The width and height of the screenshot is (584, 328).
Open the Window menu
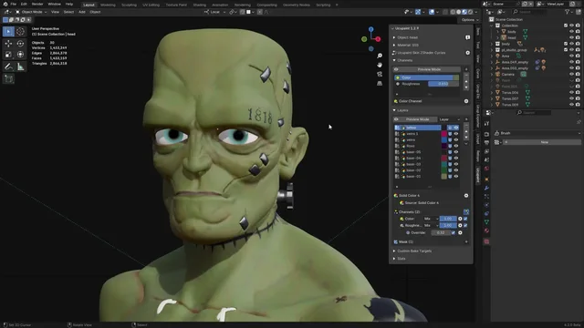54,4
